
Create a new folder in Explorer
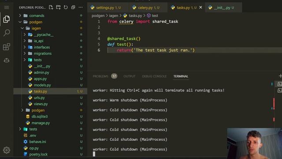tap(58, 7)
